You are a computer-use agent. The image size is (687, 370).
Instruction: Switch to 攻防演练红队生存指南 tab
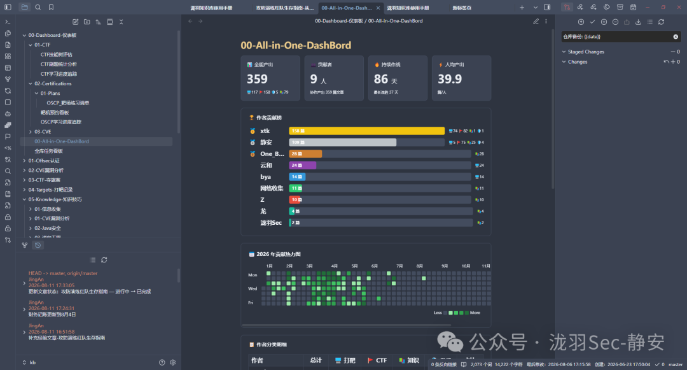coord(285,8)
